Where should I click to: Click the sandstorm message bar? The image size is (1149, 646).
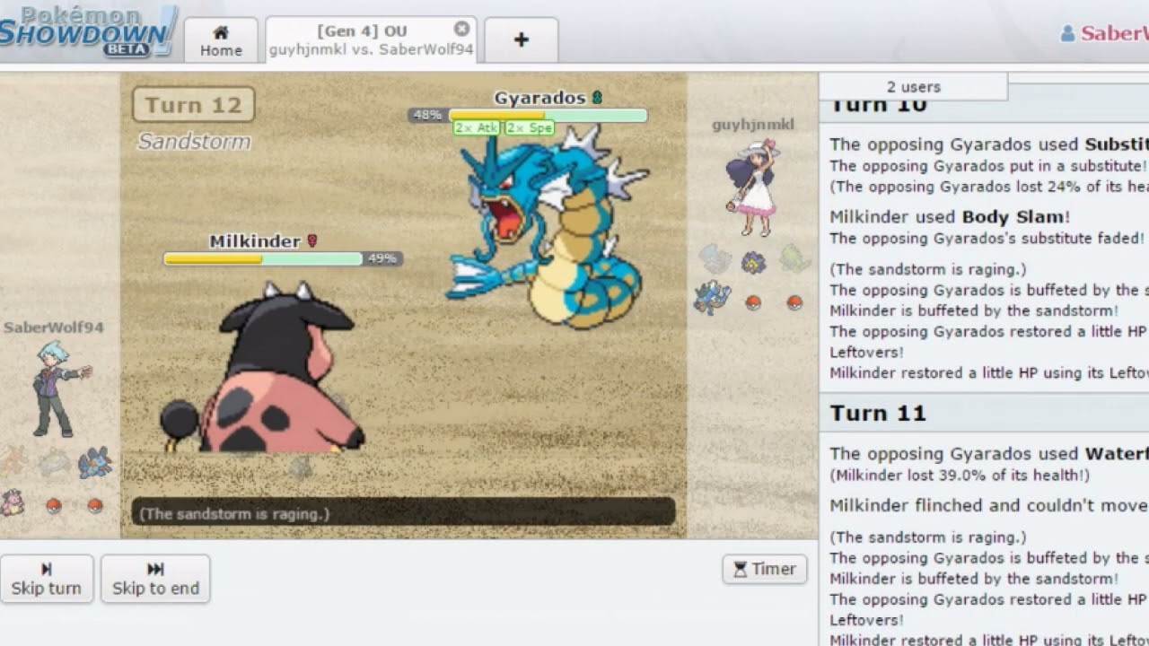tap(403, 513)
